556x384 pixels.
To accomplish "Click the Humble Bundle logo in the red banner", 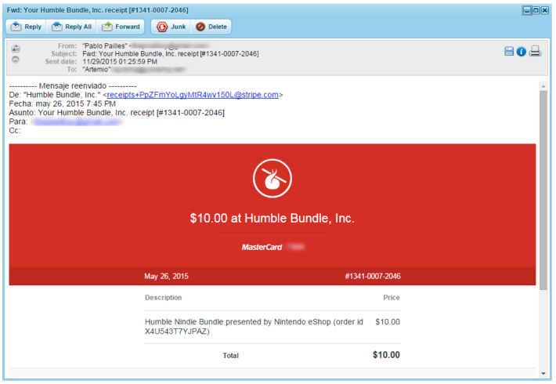I will (273, 178).
